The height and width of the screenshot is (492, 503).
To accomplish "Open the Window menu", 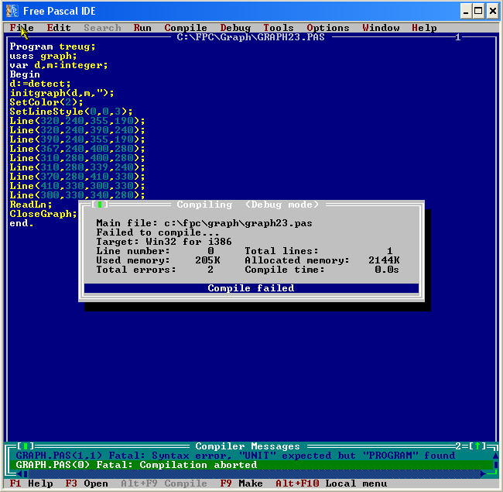I will (x=381, y=28).
